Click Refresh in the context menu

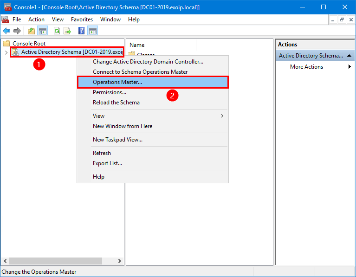click(153, 153)
